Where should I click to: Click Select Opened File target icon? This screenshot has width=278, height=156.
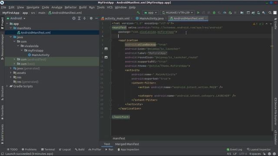click(x=74, y=18)
